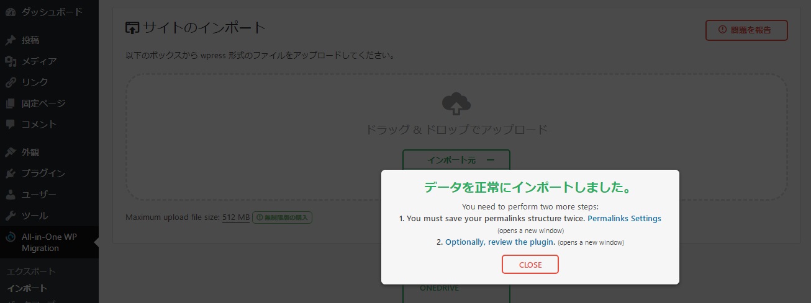811x303 pixels.
Task: Click the All-in-One WP Migration icon
Action: [10, 237]
